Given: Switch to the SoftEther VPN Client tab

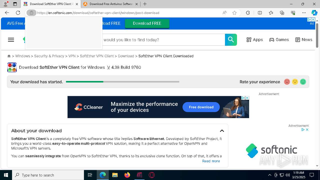Looking at the screenshot, I should pyautogui.click(x=51, y=4).
